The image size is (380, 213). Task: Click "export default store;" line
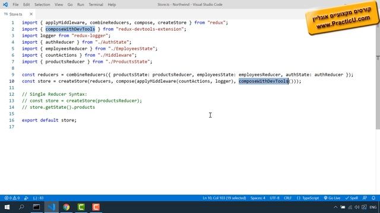(x=49, y=120)
